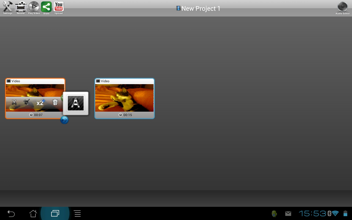Click the blue arrow below first clip
This screenshot has width=352, height=220.
pyautogui.click(x=64, y=120)
